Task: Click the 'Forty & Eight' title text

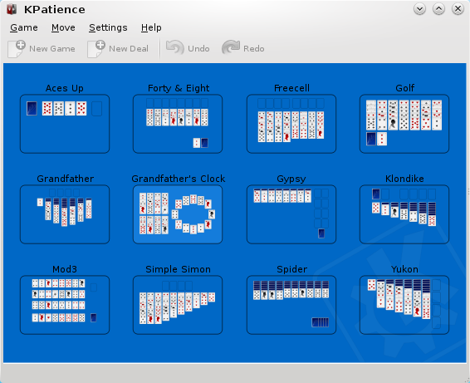Action: pyautogui.click(x=179, y=88)
